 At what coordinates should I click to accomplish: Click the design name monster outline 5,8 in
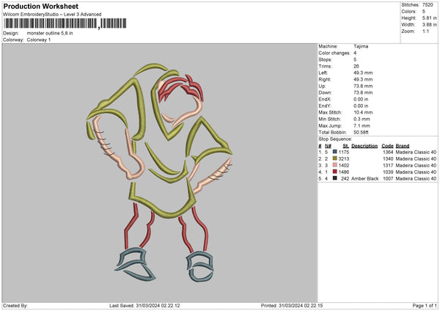tap(50, 33)
